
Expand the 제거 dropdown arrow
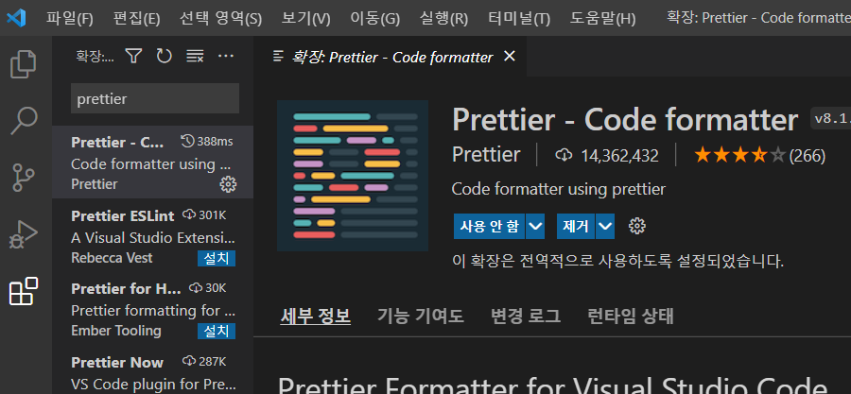pyautogui.click(x=605, y=226)
